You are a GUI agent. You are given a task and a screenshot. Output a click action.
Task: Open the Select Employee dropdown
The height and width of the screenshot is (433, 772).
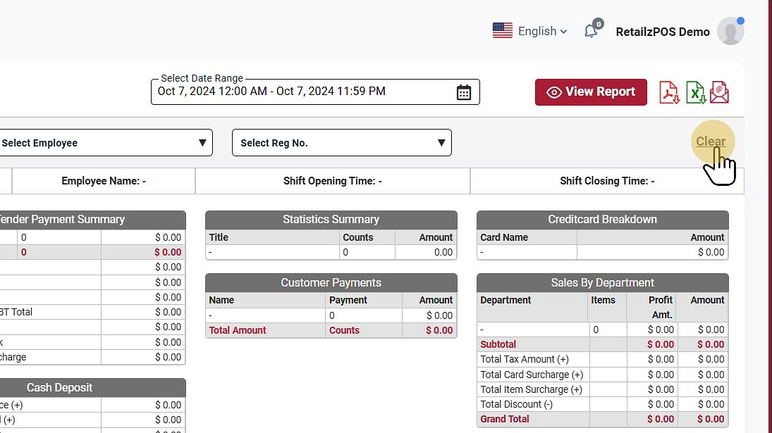point(102,143)
